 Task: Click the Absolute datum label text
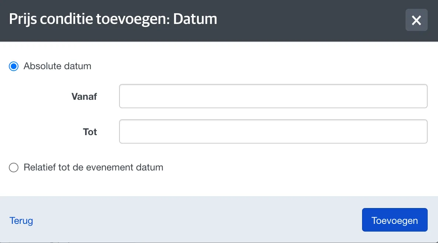pos(57,66)
